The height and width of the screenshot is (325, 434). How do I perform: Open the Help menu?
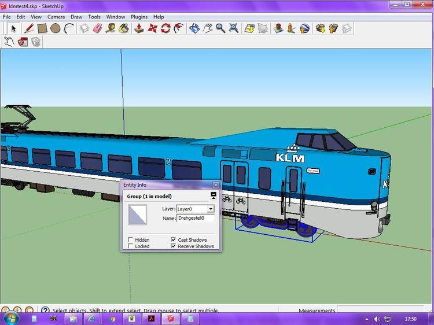[159, 17]
